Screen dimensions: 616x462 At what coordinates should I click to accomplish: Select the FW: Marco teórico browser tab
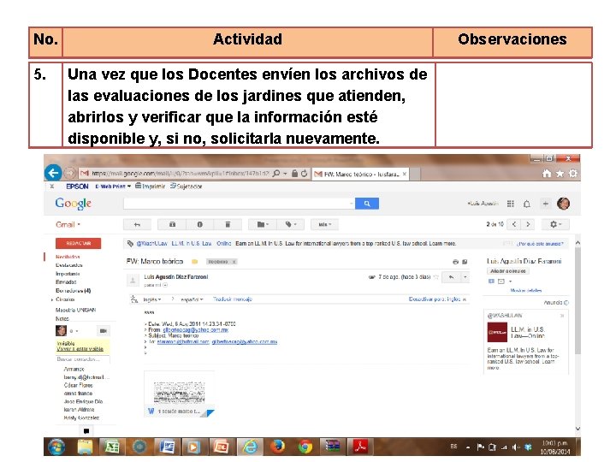click(361, 174)
